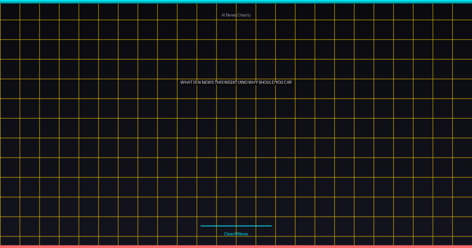Click the right end of the cyan divider
472x248 pixels.
(x=270, y=226)
